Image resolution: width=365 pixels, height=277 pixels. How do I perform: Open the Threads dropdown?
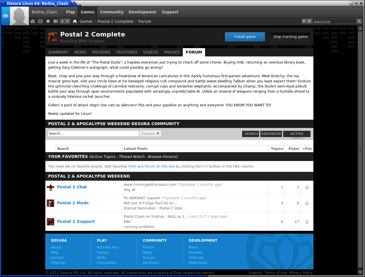point(151,133)
